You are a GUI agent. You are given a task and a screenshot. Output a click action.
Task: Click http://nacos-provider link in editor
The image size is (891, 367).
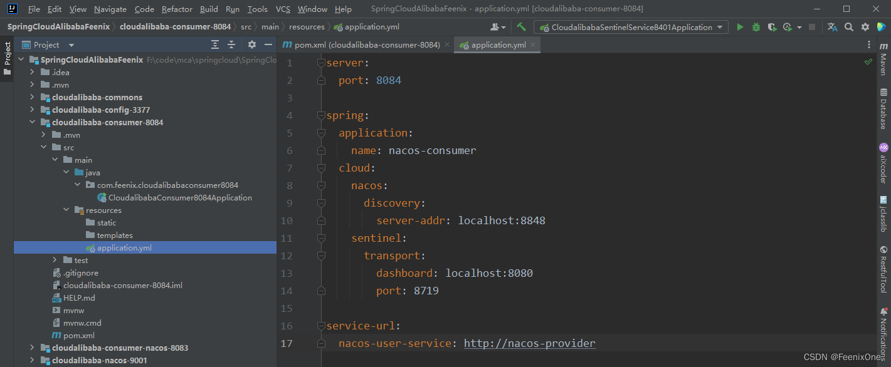529,343
